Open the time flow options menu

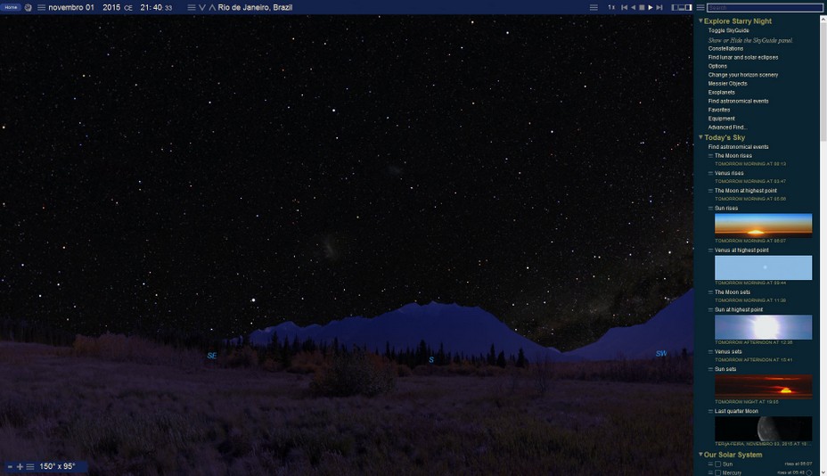click(x=594, y=7)
